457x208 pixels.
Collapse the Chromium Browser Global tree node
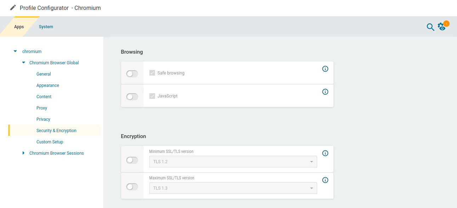[24, 63]
